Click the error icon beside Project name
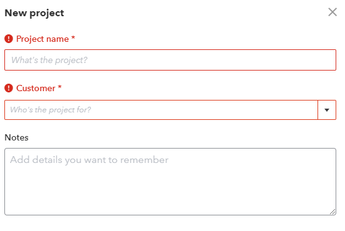 coord(9,39)
